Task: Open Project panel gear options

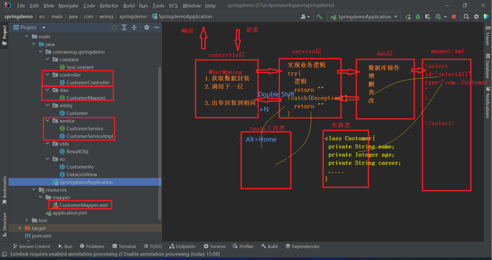Action: 147,27
